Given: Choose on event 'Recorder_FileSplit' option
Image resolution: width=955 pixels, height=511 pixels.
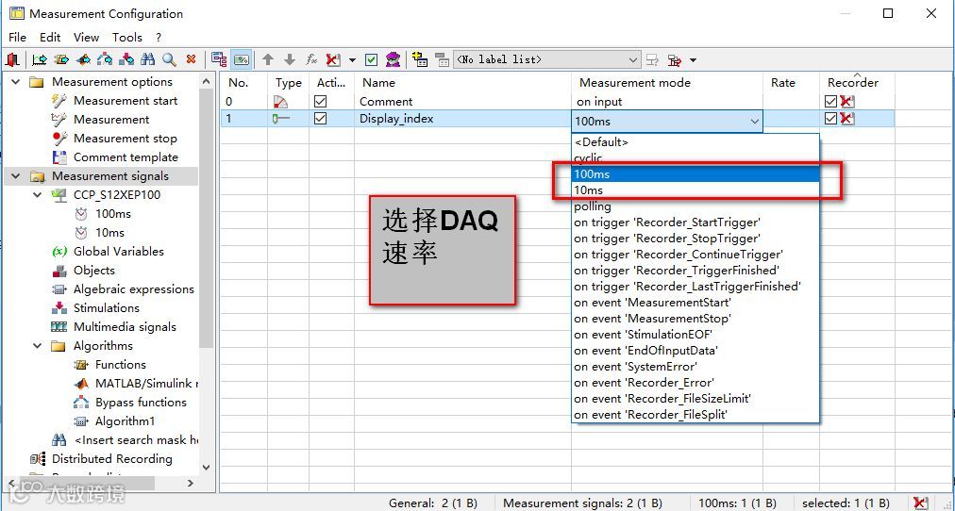Looking at the screenshot, I should (x=695, y=415).
